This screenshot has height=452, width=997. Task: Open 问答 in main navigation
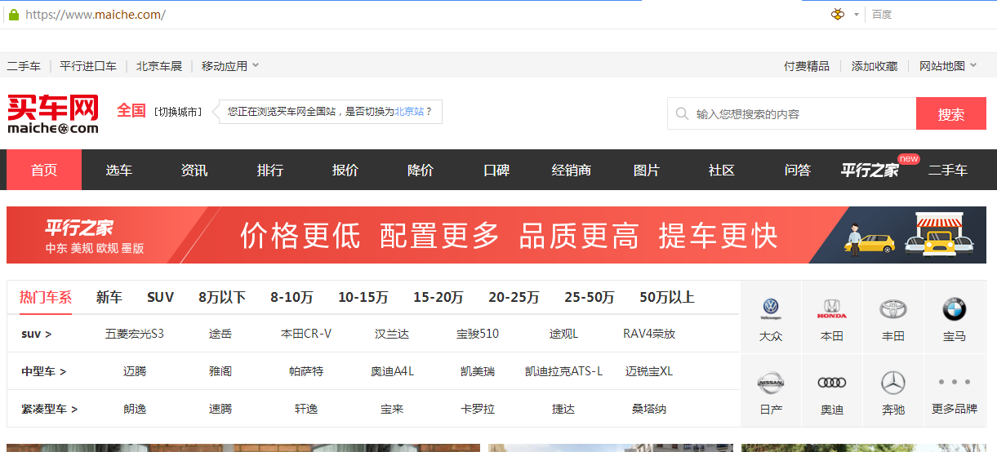(798, 170)
